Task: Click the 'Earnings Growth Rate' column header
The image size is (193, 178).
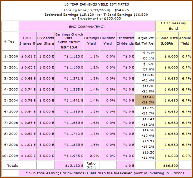Action: click(x=69, y=41)
